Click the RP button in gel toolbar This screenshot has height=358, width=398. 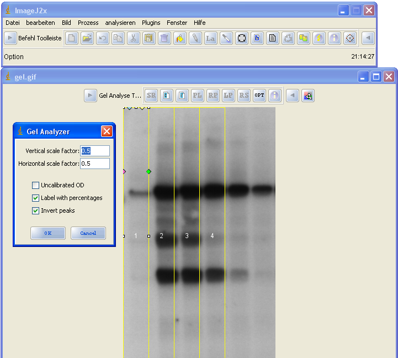coord(213,96)
